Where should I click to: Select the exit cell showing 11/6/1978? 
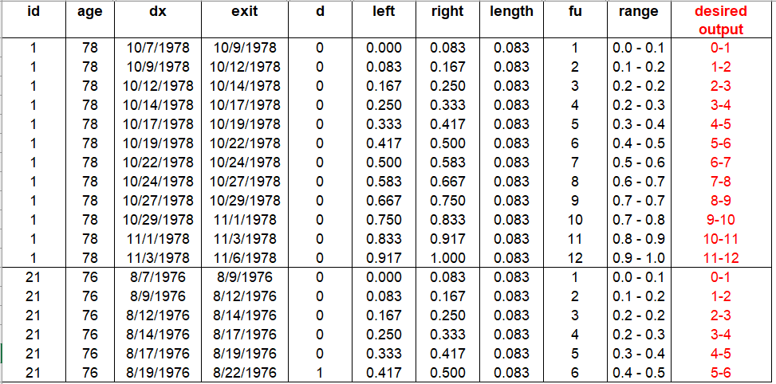coord(245,258)
